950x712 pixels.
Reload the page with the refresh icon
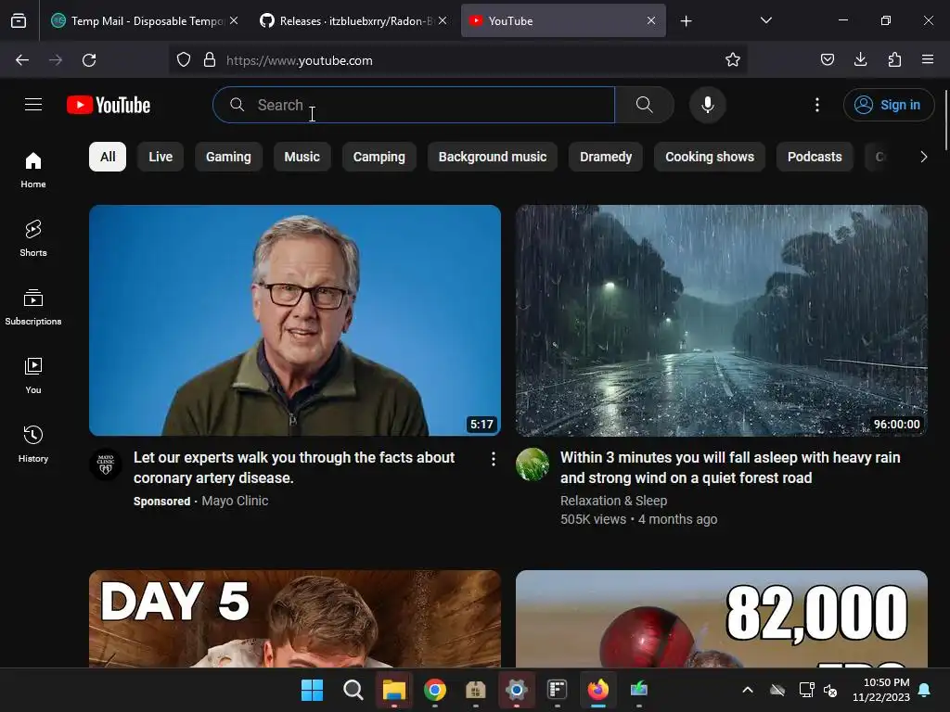[x=89, y=60]
